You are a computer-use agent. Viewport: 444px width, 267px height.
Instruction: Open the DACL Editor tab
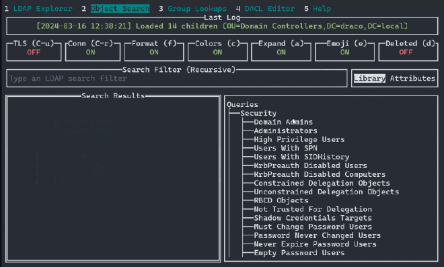(270, 9)
